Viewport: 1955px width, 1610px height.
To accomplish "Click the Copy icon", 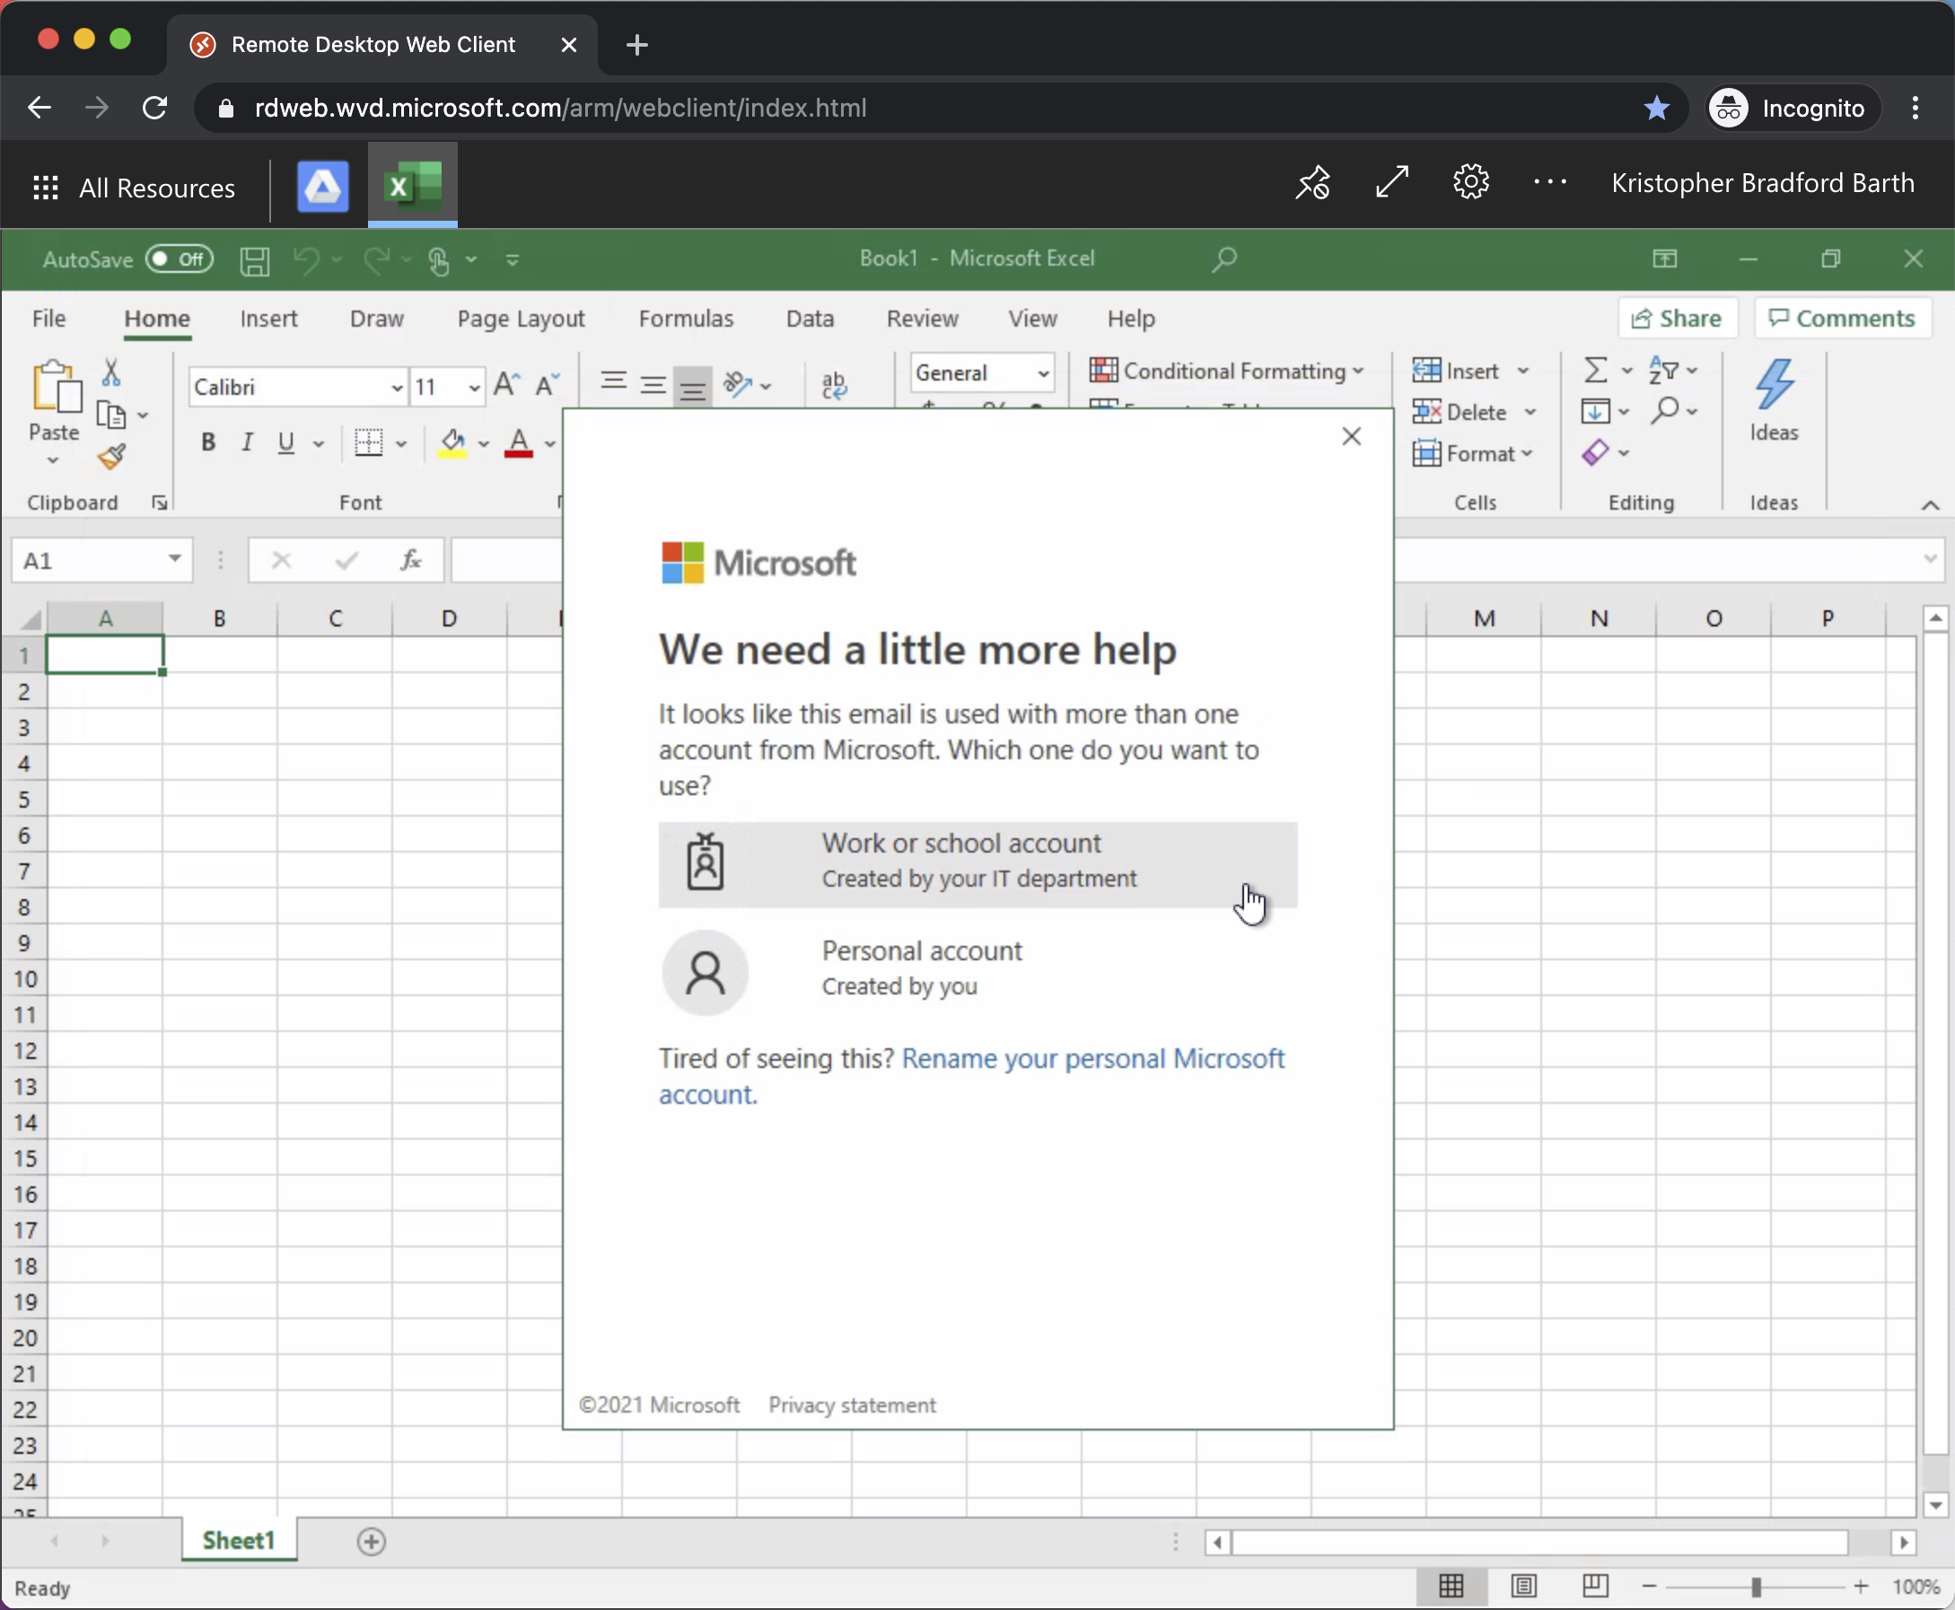I will 111,415.
